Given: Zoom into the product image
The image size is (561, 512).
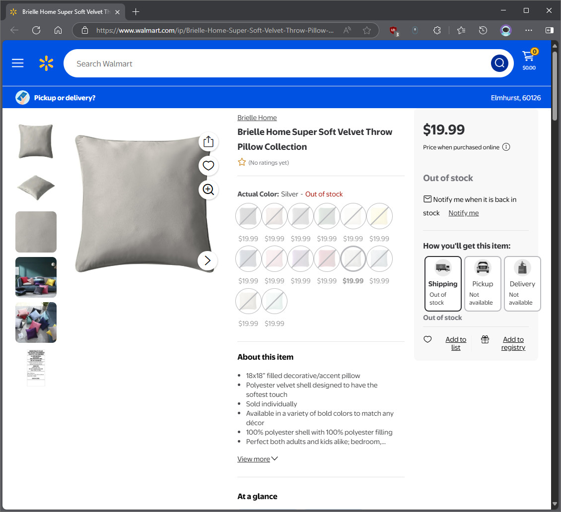Looking at the screenshot, I should click(208, 190).
